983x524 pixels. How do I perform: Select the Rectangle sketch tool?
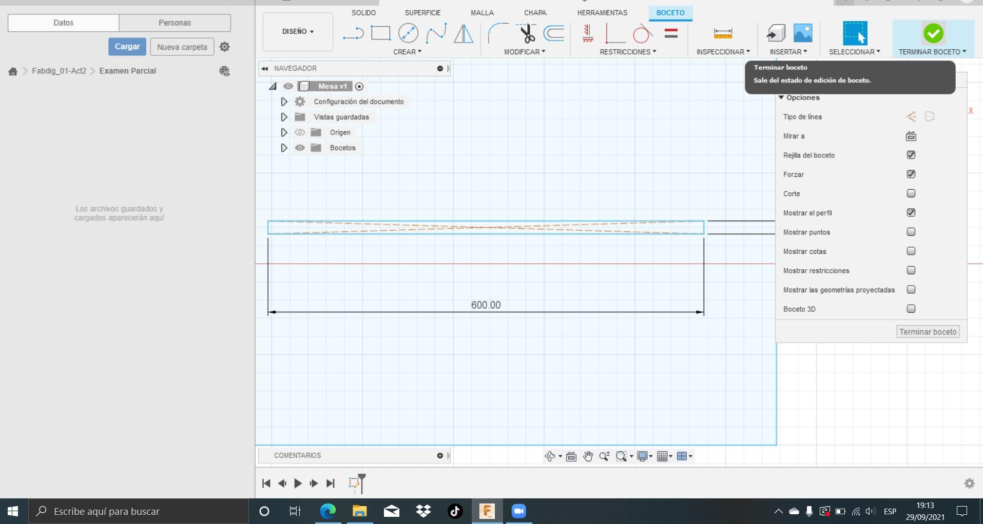tap(380, 33)
